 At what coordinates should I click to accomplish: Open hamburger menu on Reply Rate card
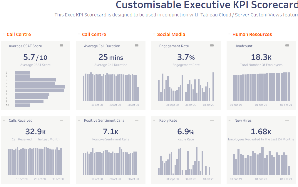[x=212, y=120]
